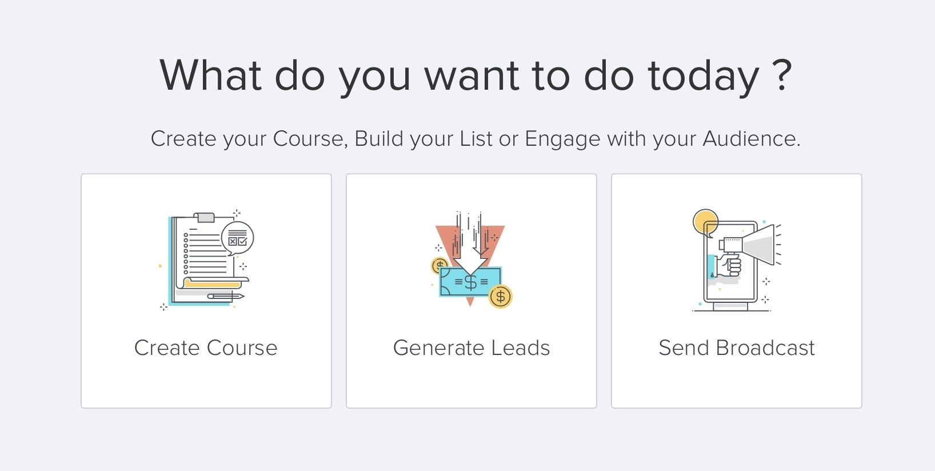Image resolution: width=935 pixels, height=471 pixels.
Task: Click the metal clip atop the clipboard
Action: click(204, 217)
